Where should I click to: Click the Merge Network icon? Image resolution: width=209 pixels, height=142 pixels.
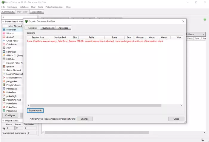4,78
